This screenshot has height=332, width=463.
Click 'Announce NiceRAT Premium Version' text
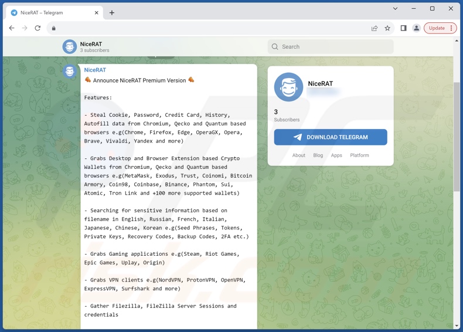pos(139,80)
